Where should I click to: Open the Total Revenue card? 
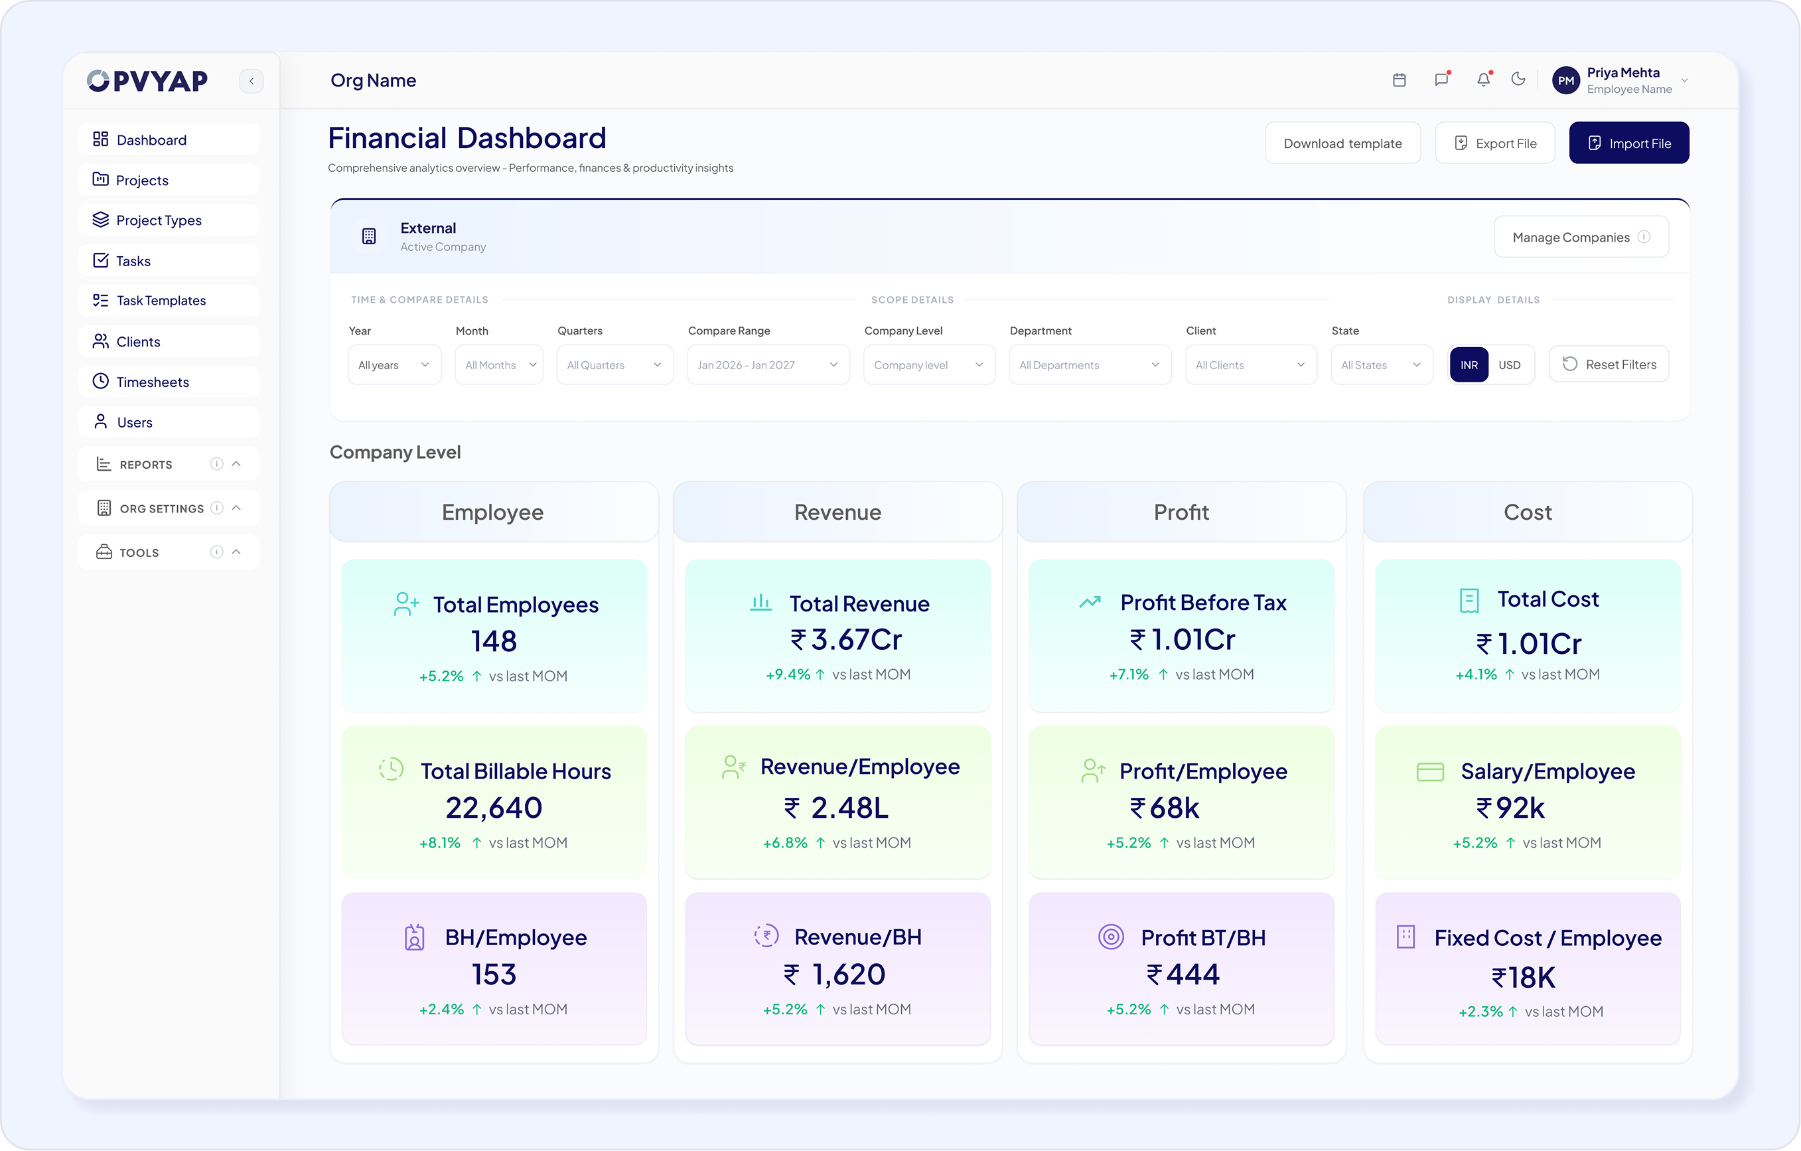point(837,635)
